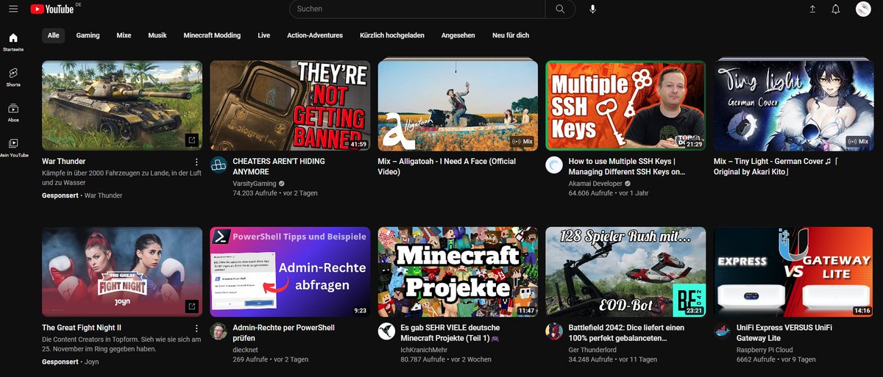Open the Tiny Light German Cover thumbnail

point(793,105)
